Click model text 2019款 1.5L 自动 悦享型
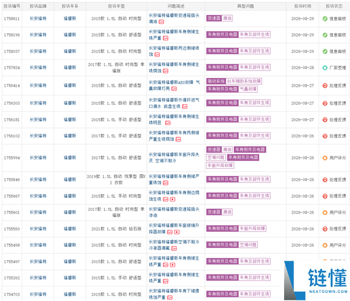The width and height of the screenshot is (350, 301). pyautogui.click(x=116, y=179)
